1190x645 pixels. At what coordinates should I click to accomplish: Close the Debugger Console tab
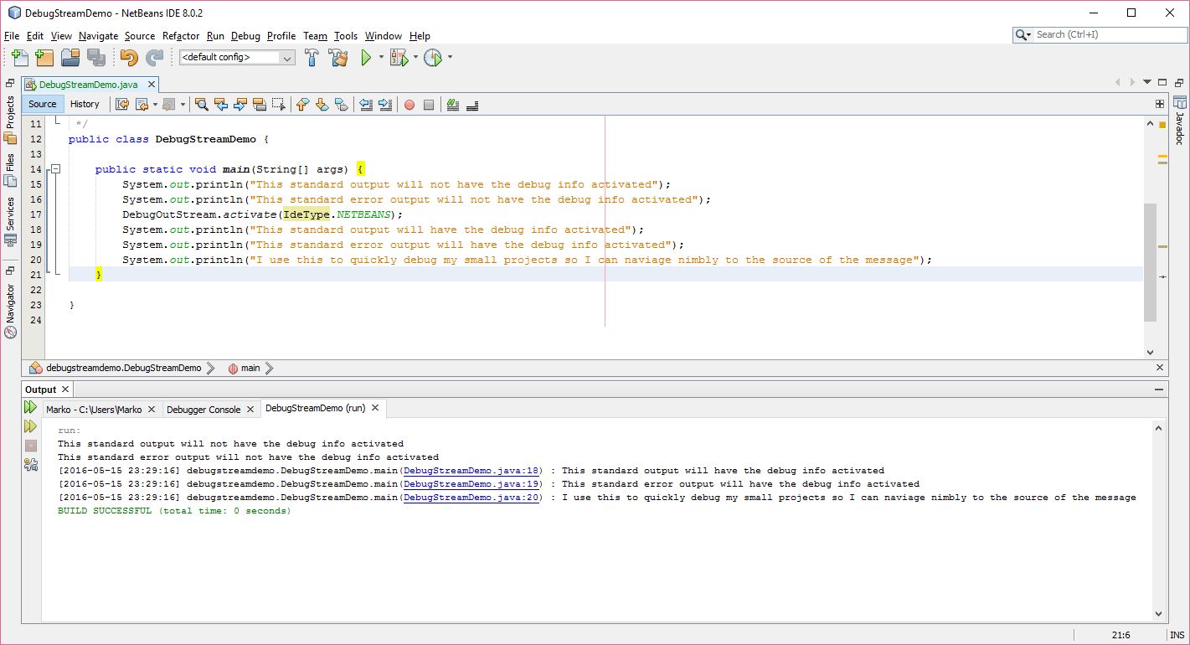coord(249,410)
